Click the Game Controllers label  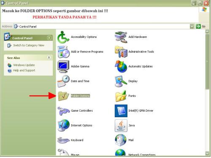[82, 111]
